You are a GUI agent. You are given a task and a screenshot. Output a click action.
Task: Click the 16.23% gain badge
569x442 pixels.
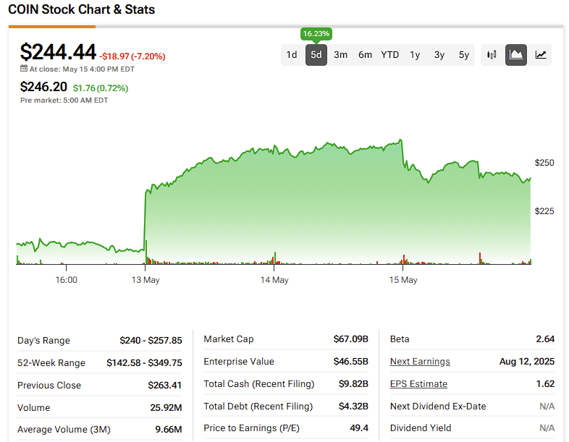[316, 34]
